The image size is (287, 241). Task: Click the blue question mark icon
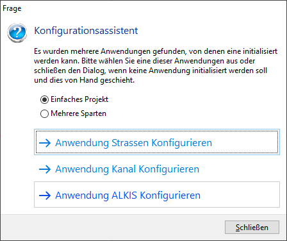[17, 33]
